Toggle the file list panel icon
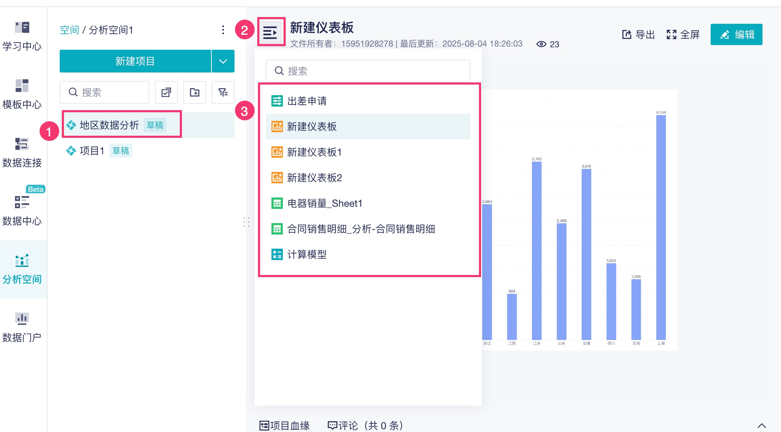The image size is (781, 432). tap(271, 33)
